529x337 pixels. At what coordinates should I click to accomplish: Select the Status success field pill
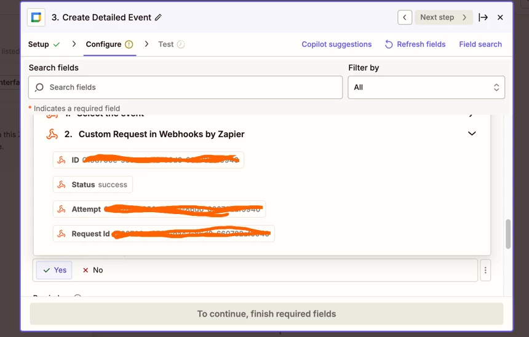(92, 184)
